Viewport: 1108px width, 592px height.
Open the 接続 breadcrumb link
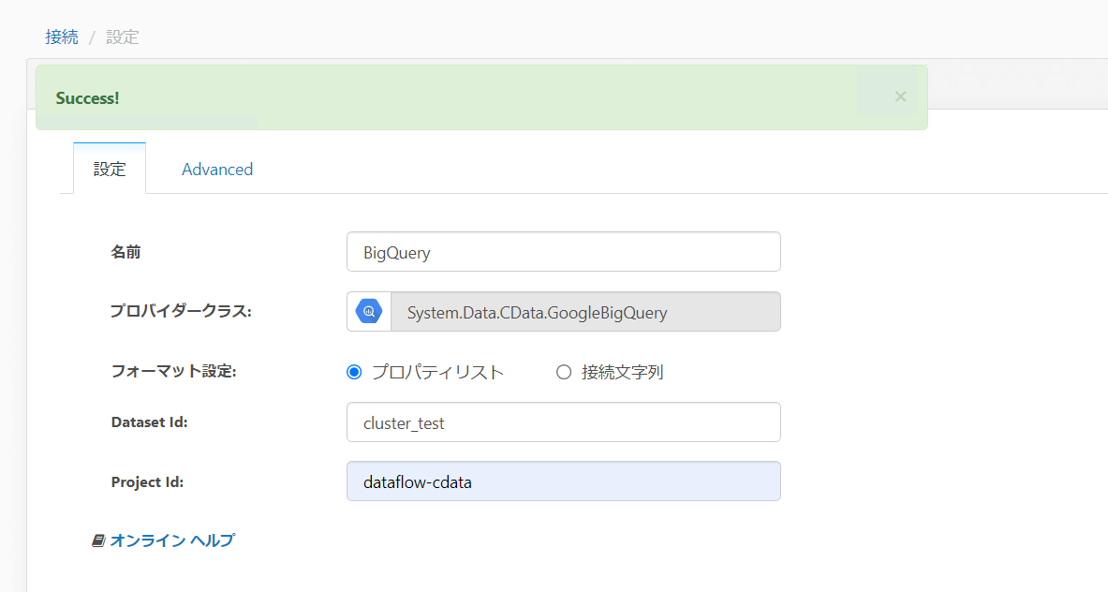tap(61, 37)
